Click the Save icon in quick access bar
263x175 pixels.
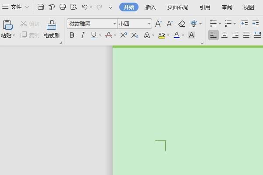(41, 7)
